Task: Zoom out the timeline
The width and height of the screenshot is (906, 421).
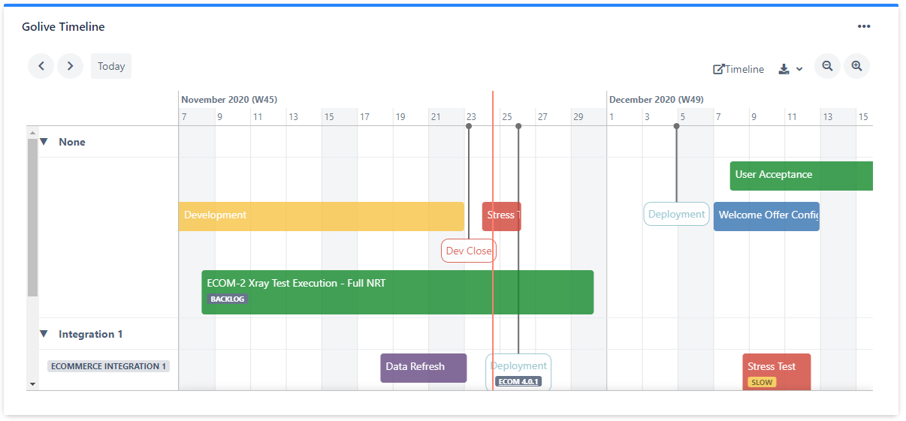Action: click(827, 66)
